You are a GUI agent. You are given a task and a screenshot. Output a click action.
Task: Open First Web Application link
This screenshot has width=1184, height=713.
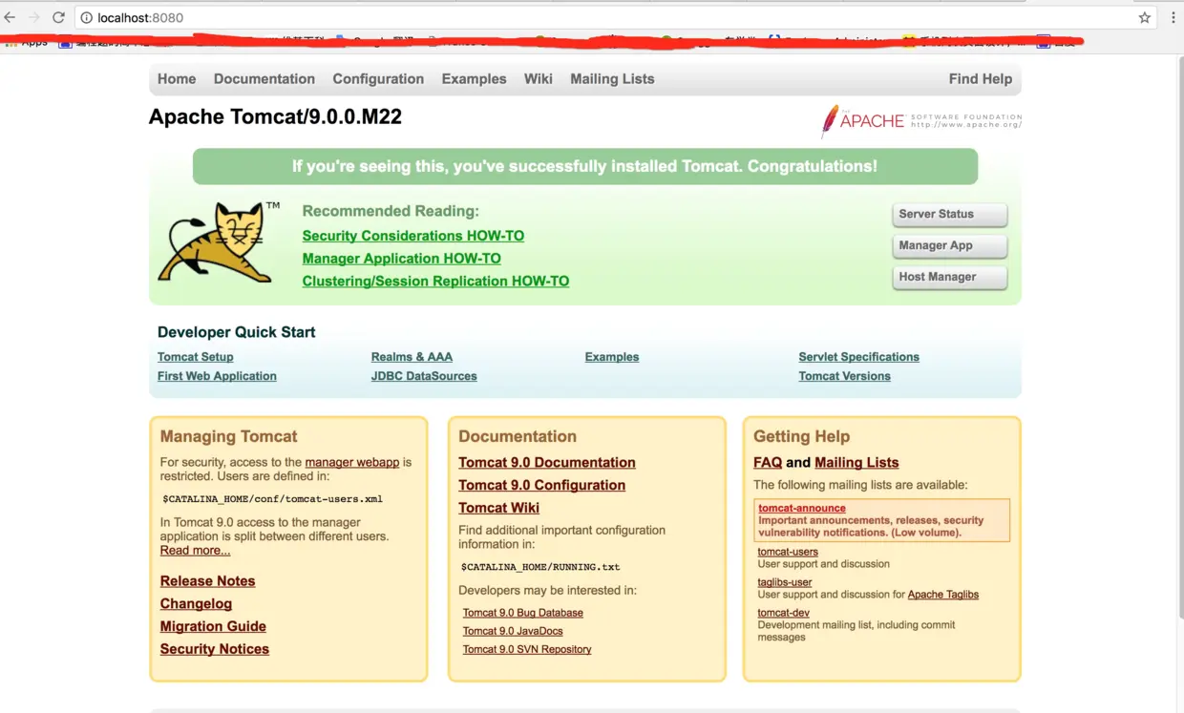click(217, 376)
